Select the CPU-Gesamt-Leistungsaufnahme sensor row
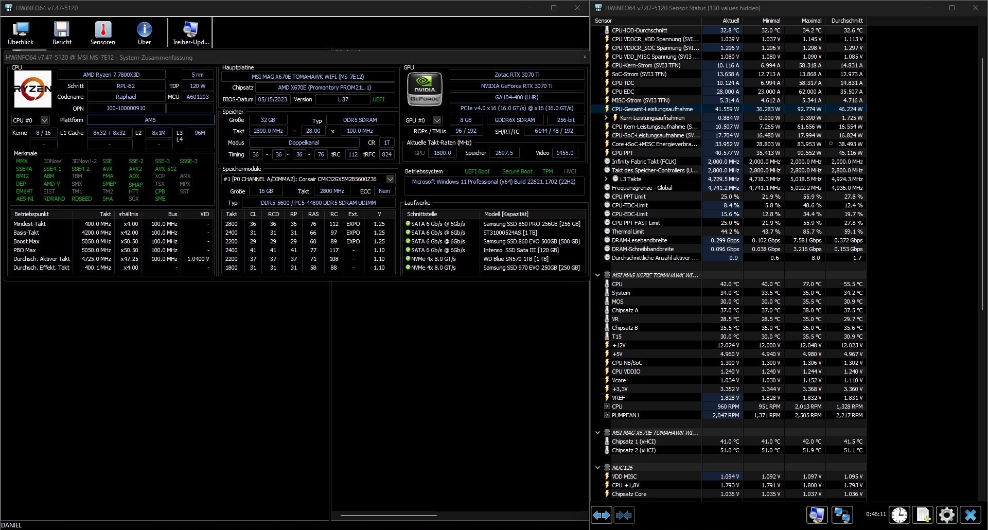This screenshot has height=530, width=988. click(x=652, y=109)
